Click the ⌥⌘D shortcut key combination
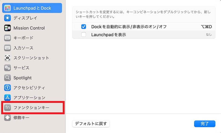The width and height of the screenshot is (221, 133). pyautogui.click(x=207, y=26)
